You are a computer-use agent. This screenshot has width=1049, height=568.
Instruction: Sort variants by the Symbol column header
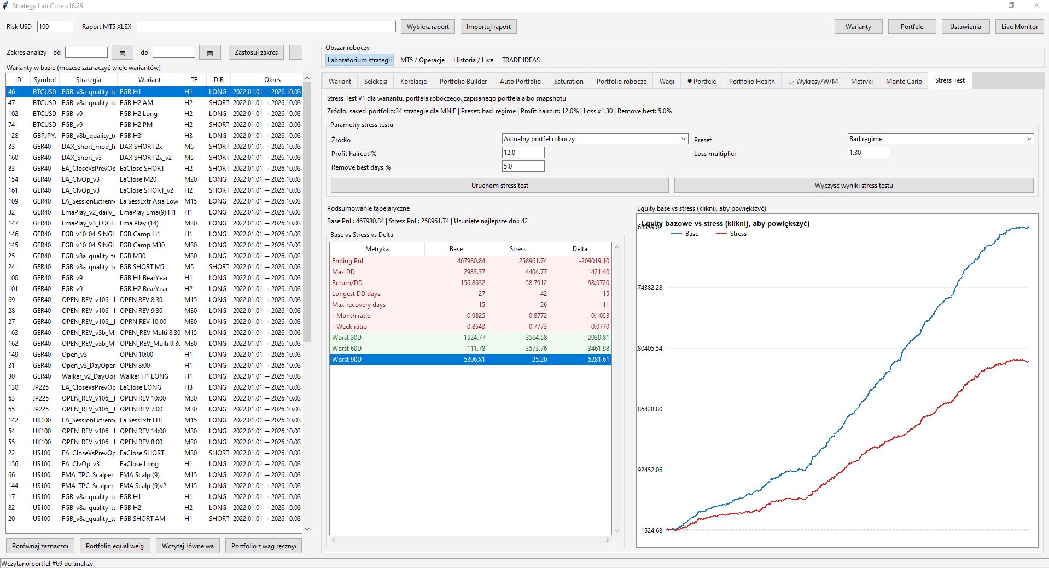tap(44, 80)
